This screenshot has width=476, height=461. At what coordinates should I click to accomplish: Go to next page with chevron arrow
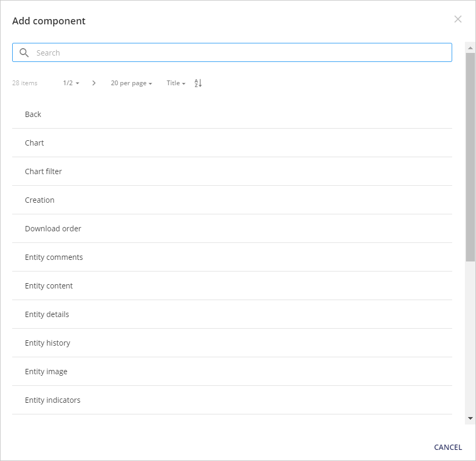[94, 83]
